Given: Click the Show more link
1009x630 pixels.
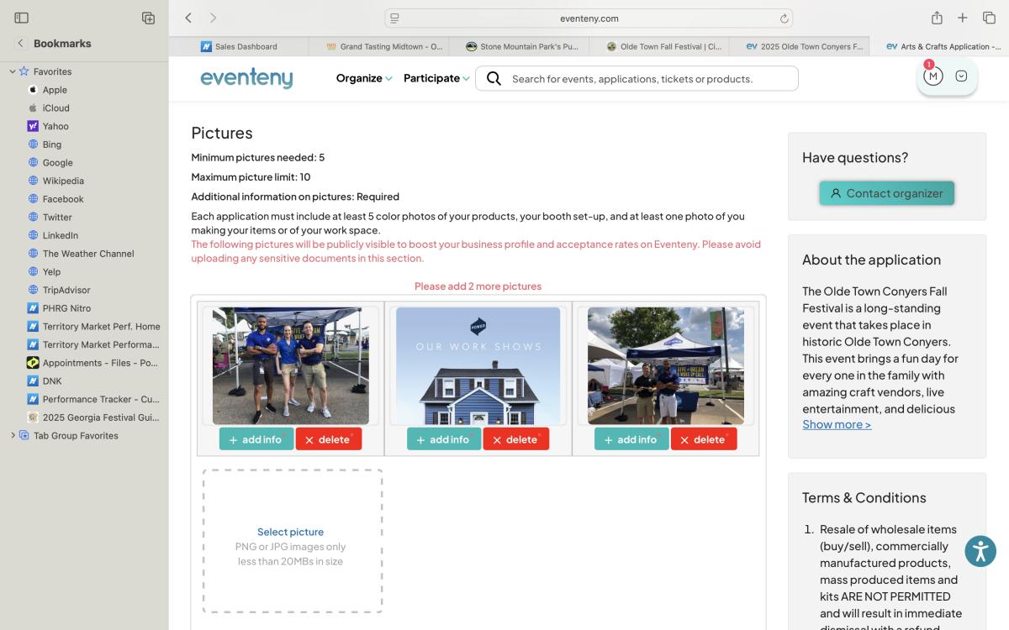Looking at the screenshot, I should click(x=837, y=424).
